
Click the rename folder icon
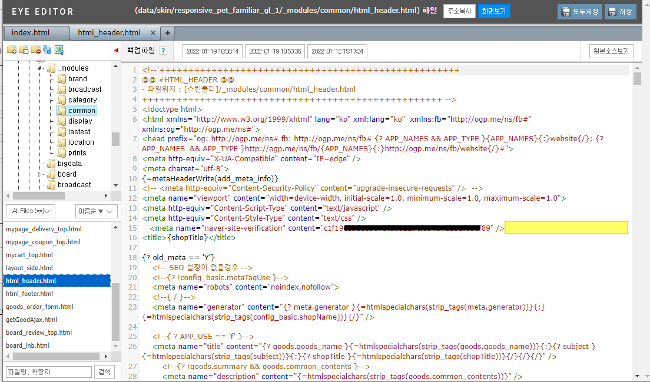24,50
